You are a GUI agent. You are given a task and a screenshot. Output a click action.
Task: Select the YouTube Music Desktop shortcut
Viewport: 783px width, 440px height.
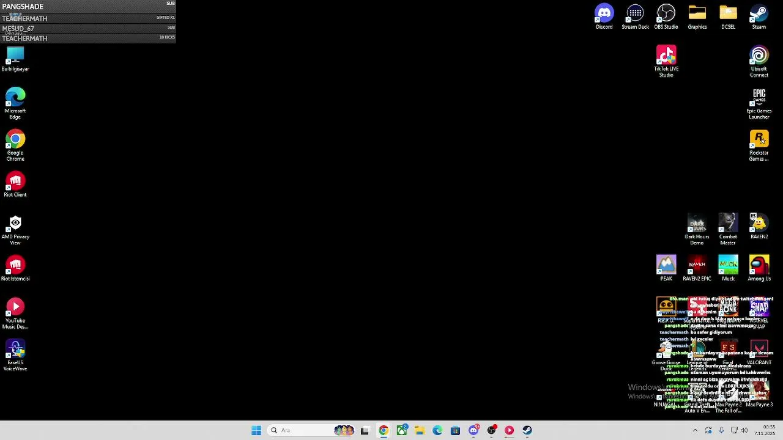(15, 313)
